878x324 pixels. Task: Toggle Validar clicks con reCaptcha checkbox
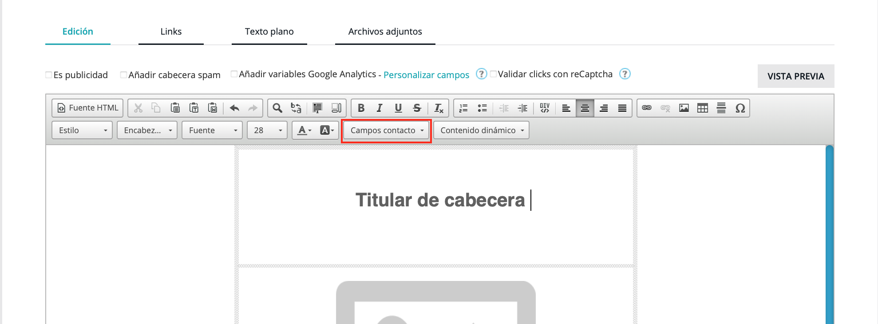(493, 74)
